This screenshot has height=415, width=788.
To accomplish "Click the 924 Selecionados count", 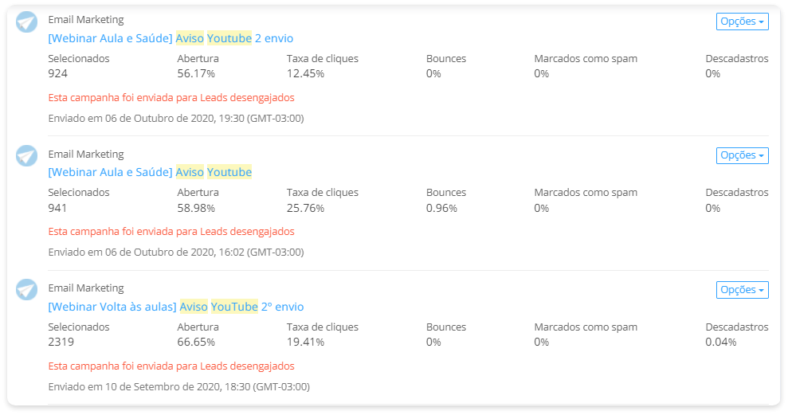I will pyautogui.click(x=58, y=73).
